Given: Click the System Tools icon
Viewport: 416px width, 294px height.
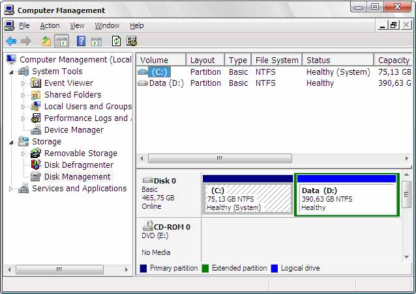Looking at the screenshot, I should pos(23,71).
